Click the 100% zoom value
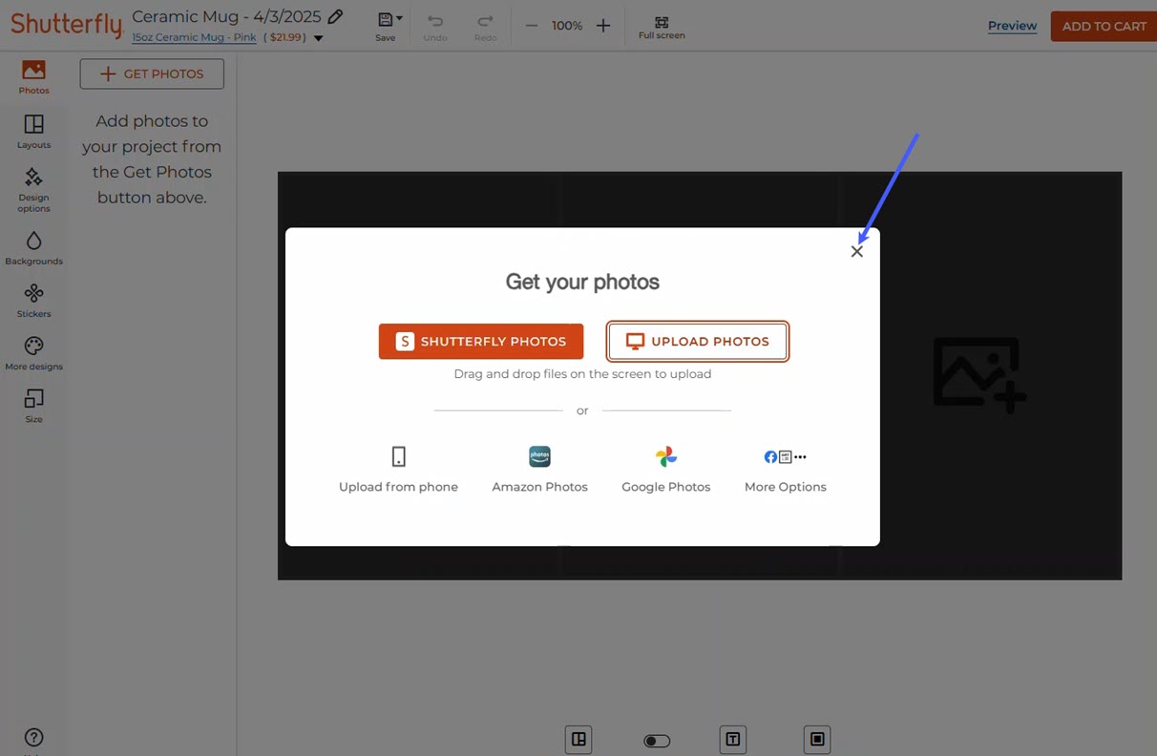Image resolution: width=1157 pixels, height=756 pixels. 567,26
